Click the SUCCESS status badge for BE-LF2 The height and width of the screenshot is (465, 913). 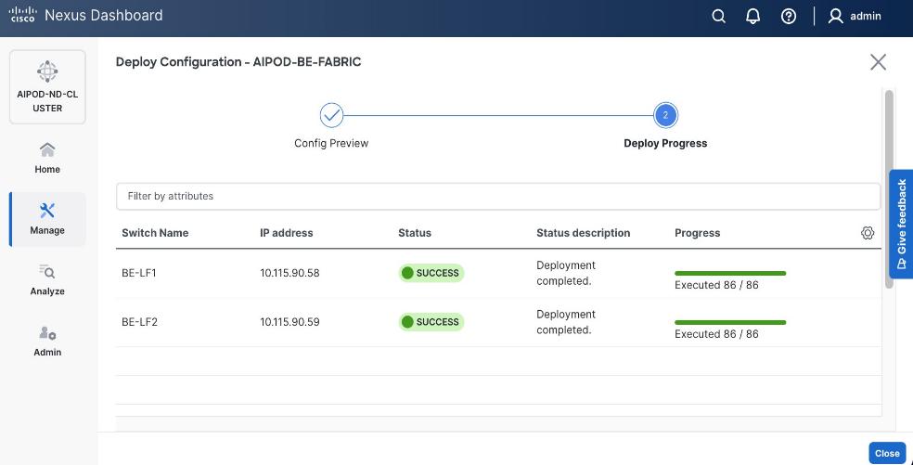[x=431, y=322]
